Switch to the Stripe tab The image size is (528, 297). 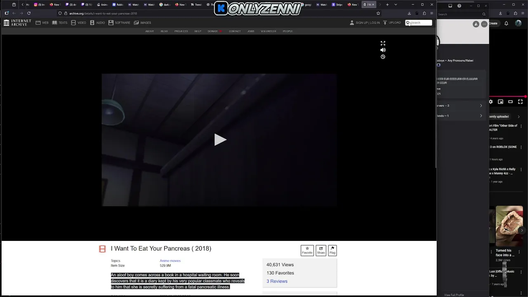tap(337, 5)
